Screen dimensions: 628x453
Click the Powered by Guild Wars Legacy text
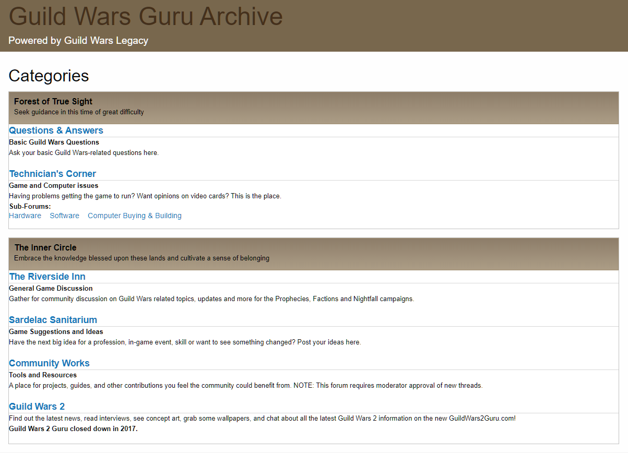point(78,41)
